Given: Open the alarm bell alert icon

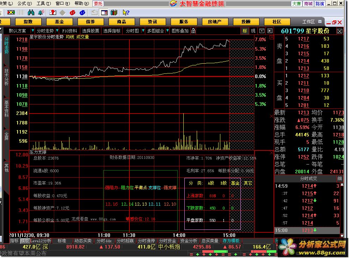Looking at the screenshot, I should click(41, 12).
